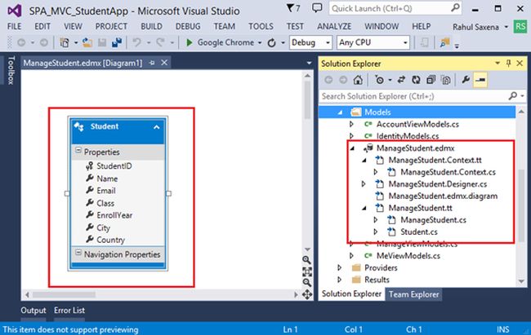This screenshot has height=335, width=531.
Task: Click Refresh icon in Solution Explorer
Action: coord(416,80)
